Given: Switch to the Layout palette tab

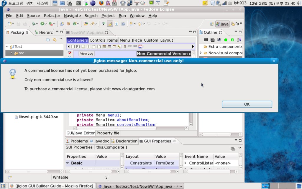Looking at the screenshot, I should tap(167, 40).
